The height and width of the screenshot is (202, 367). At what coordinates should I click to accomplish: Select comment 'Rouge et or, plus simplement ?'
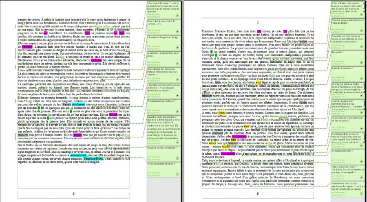164,154
